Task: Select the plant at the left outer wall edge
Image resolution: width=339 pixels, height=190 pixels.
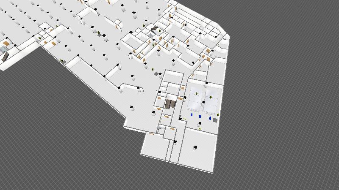Action: [64, 62]
